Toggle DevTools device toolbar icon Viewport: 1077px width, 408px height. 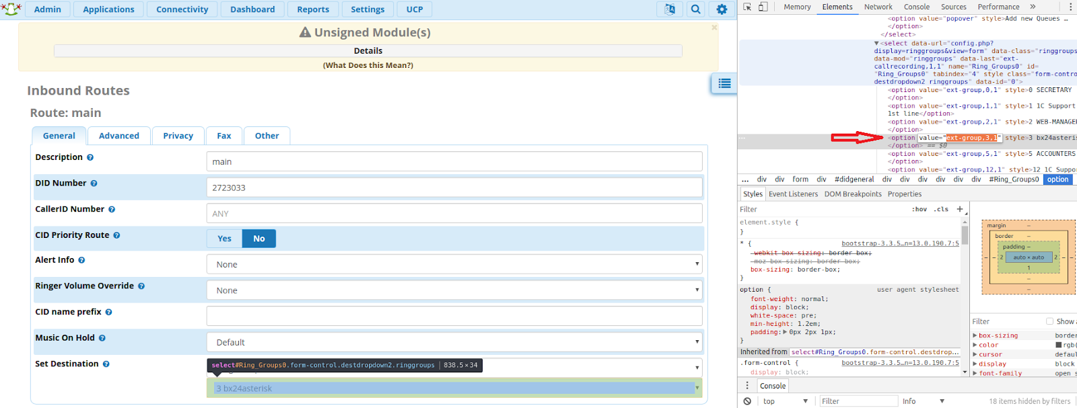tap(763, 7)
